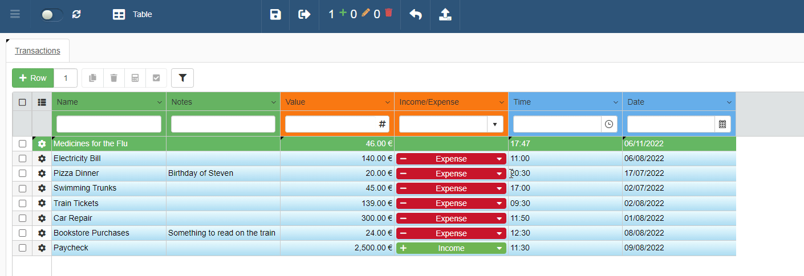Click the save floppy disk icon
804x276 pixels.
pos(275,15)
